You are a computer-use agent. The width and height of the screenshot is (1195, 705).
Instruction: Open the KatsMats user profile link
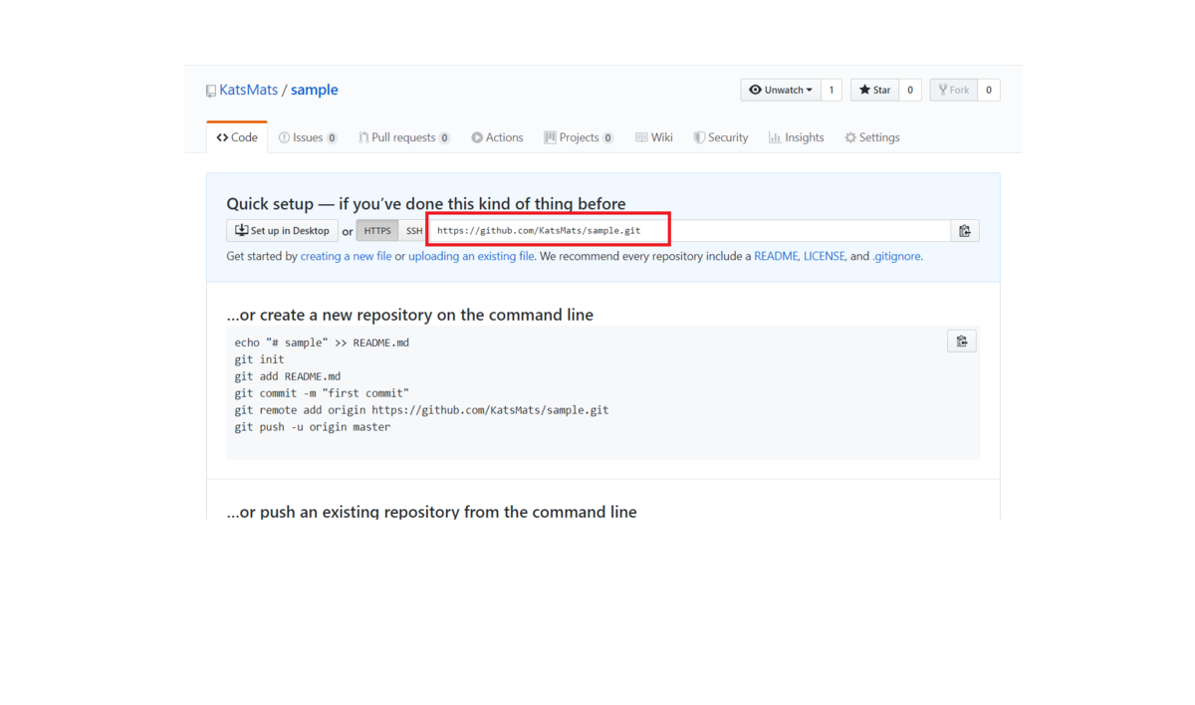[x=249, y=90]
